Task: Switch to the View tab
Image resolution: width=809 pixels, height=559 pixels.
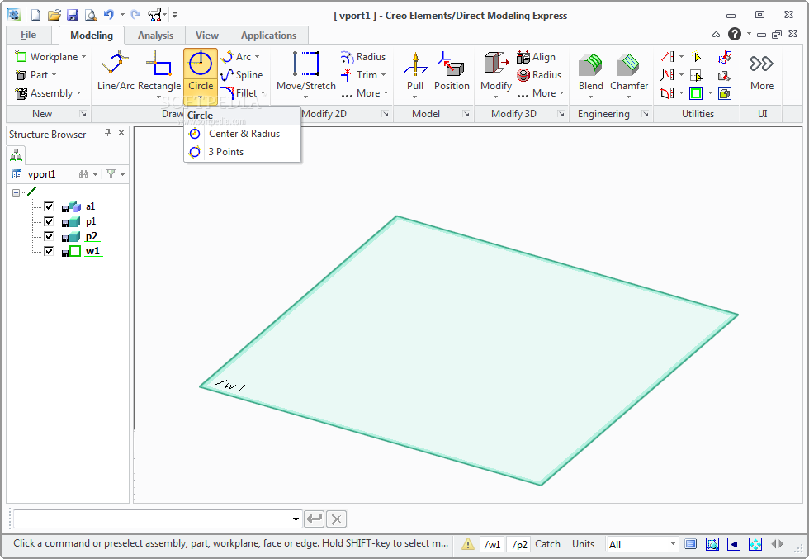Action: click(x=207, y=36)
